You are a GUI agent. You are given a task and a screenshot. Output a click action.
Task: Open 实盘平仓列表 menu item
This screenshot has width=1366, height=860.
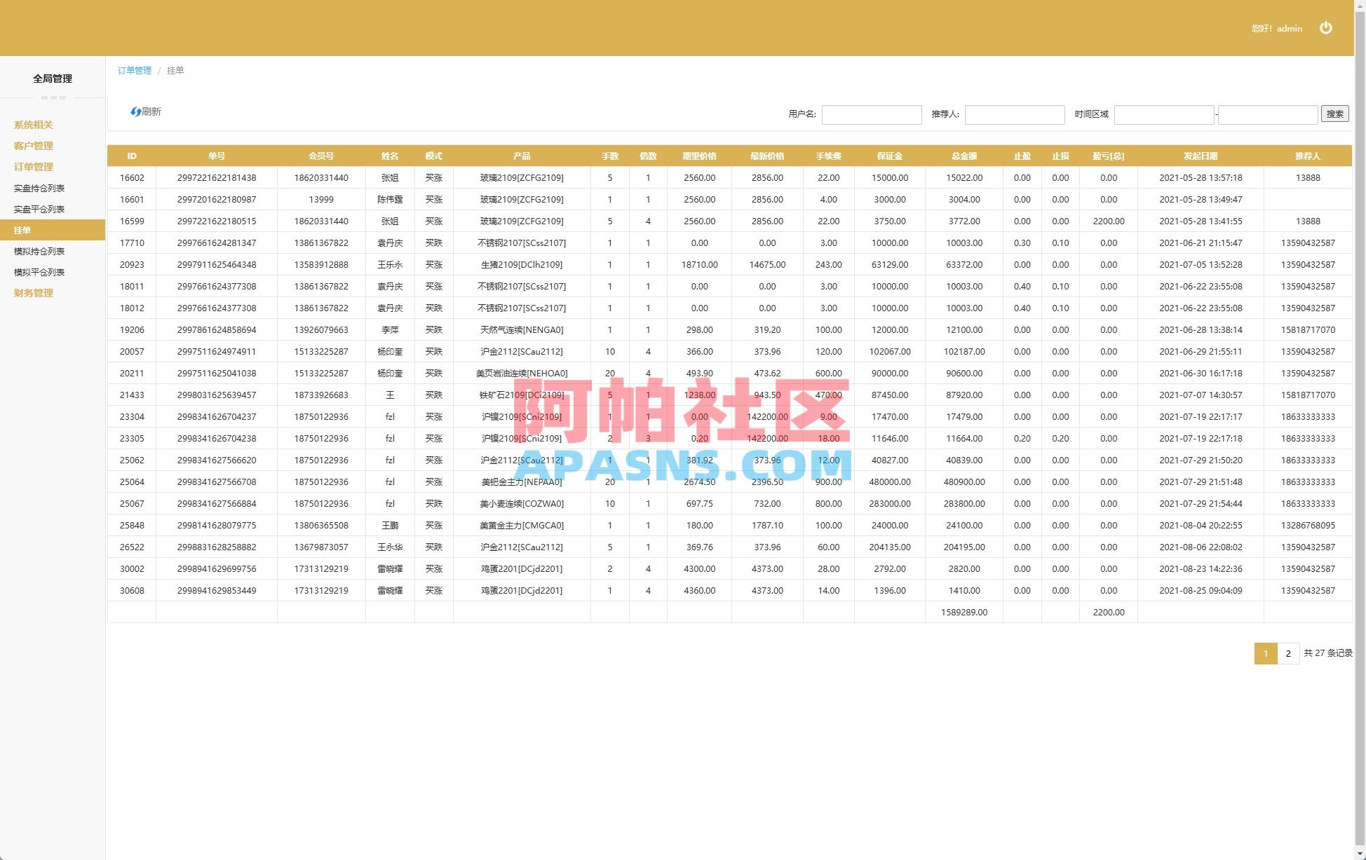click(x=39, y=209)
